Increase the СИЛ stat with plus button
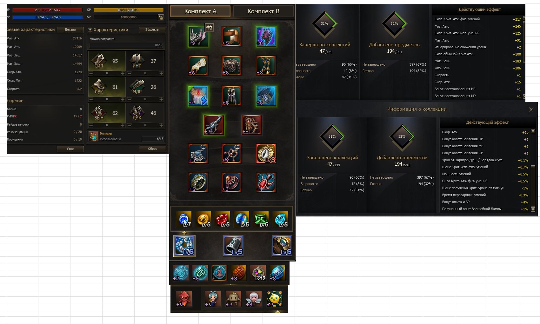The image size is (540, 324). 123,73
